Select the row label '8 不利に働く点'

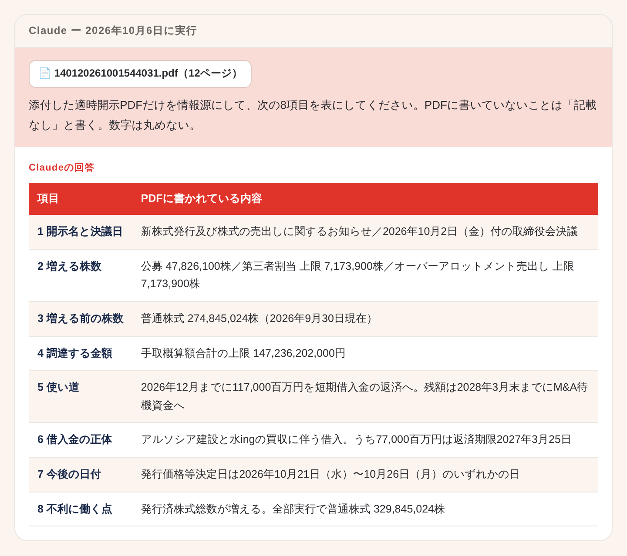click(74, 509)
